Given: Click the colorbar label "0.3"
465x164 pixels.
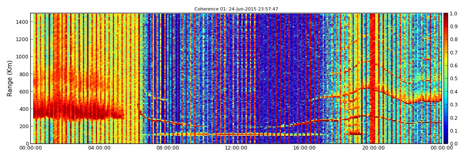Looking at the screenshot, I should pos(453,105).
